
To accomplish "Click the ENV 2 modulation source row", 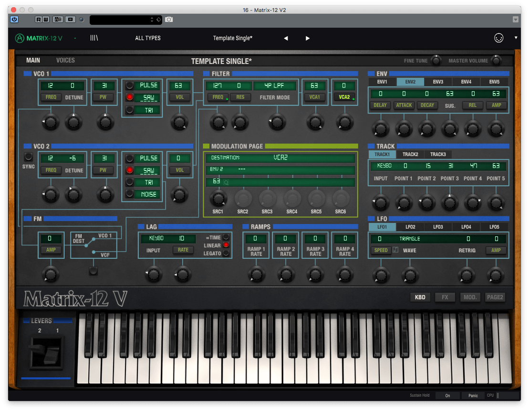I will pos(280,169).
